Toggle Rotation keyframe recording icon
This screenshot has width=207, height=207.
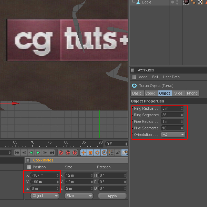(x=97, y=153)
